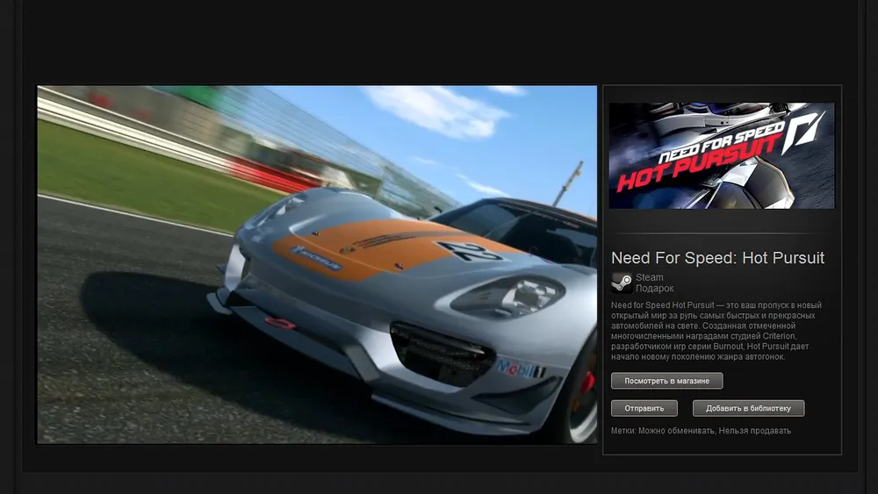Click the Michelin logo on the car hood
Screen dimensions: 878x494
315,257
